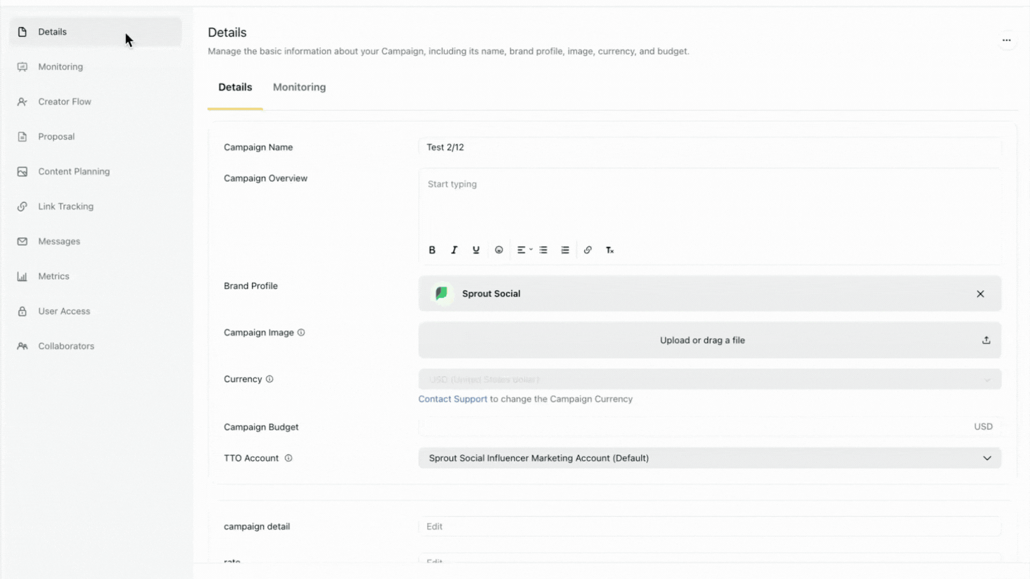Open Details in the sidebar
The image size is (1030, 579).
point(95,32)
